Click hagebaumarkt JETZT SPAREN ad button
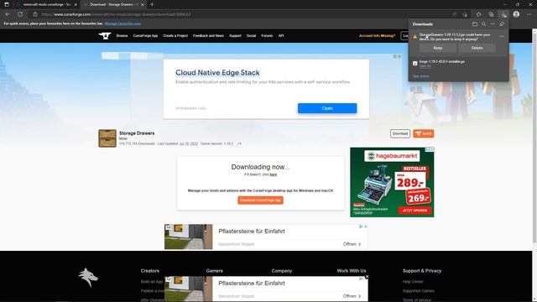537x302 pixels. tap(414, 211)
